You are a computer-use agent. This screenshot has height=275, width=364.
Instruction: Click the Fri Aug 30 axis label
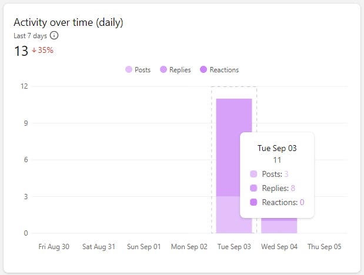click(54, 247)
